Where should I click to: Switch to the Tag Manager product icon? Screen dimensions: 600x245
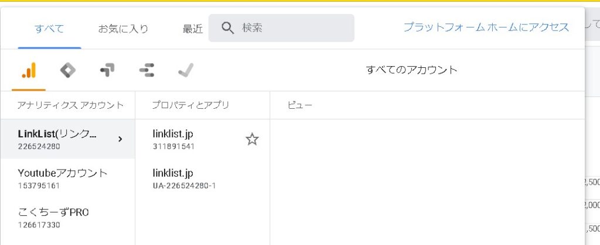[68, 70]
